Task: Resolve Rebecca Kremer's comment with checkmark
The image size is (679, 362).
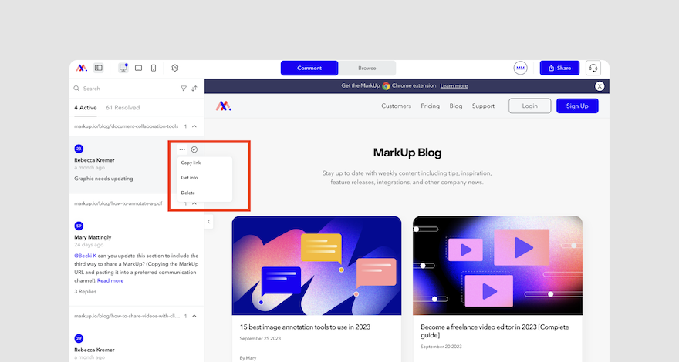Action: click(x=194, y=149)
